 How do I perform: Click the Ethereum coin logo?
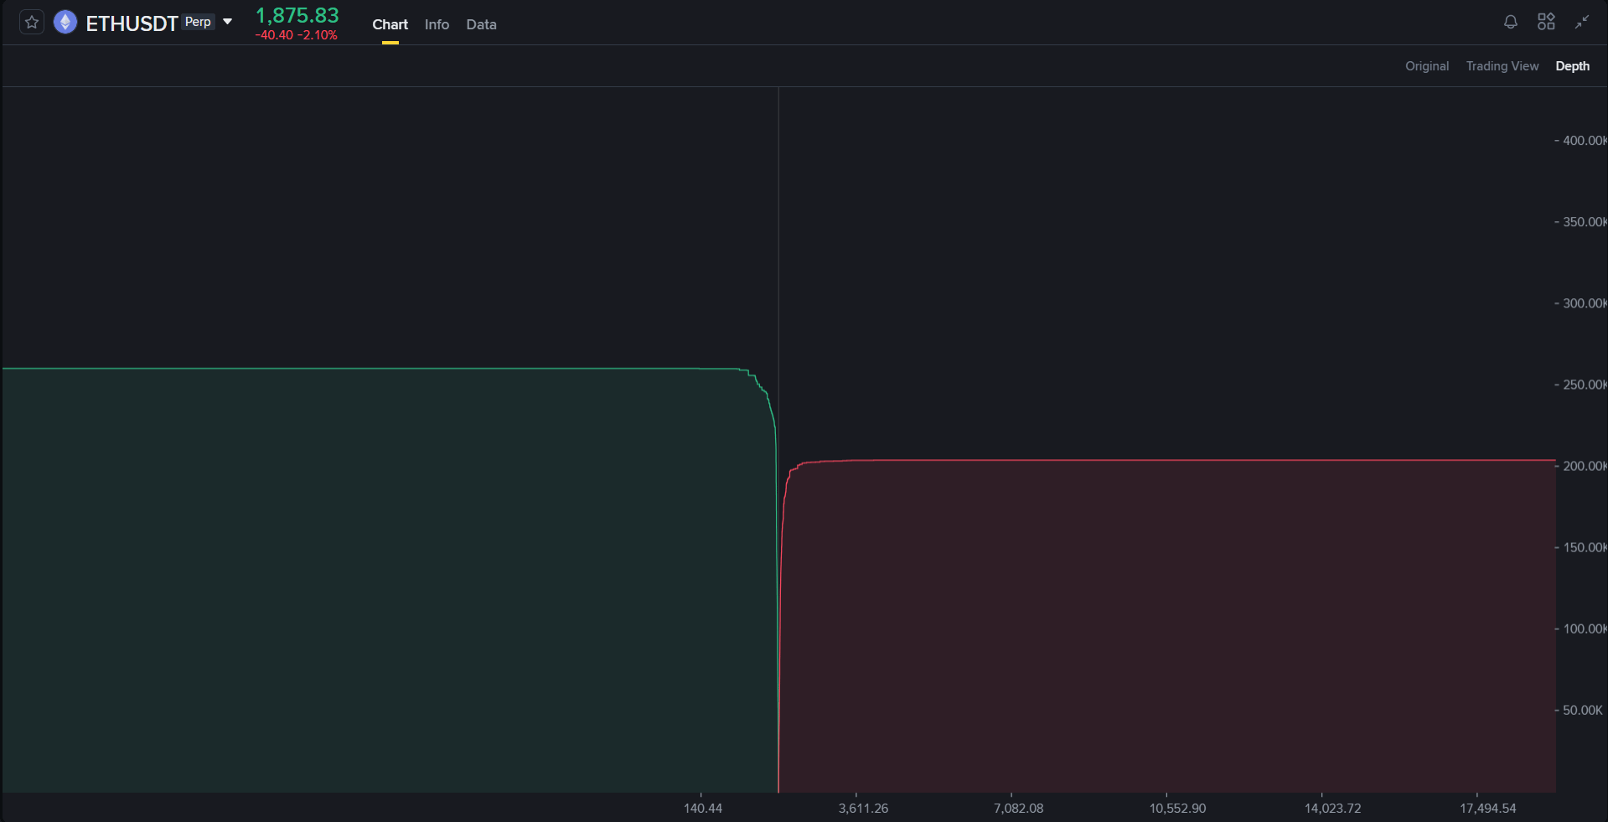coord(65,23)
